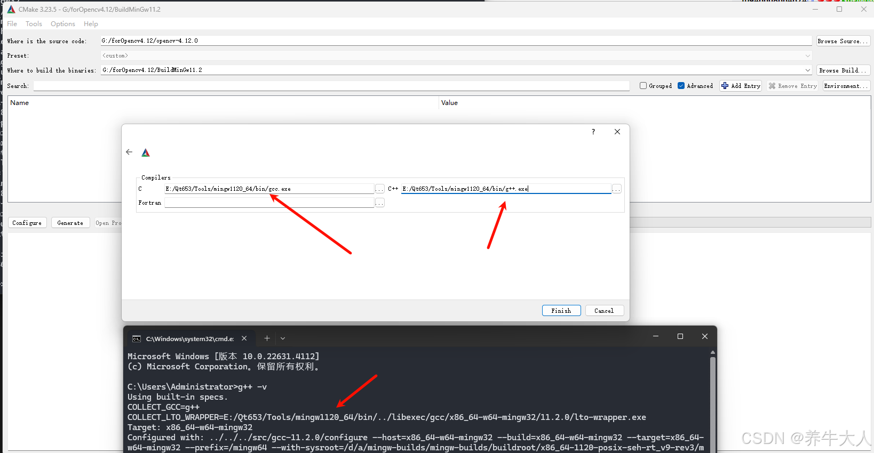Image resolution: width=874 pixels, height=453 pixels.
Task: Click Browse Source button
Action: [843, 41]
